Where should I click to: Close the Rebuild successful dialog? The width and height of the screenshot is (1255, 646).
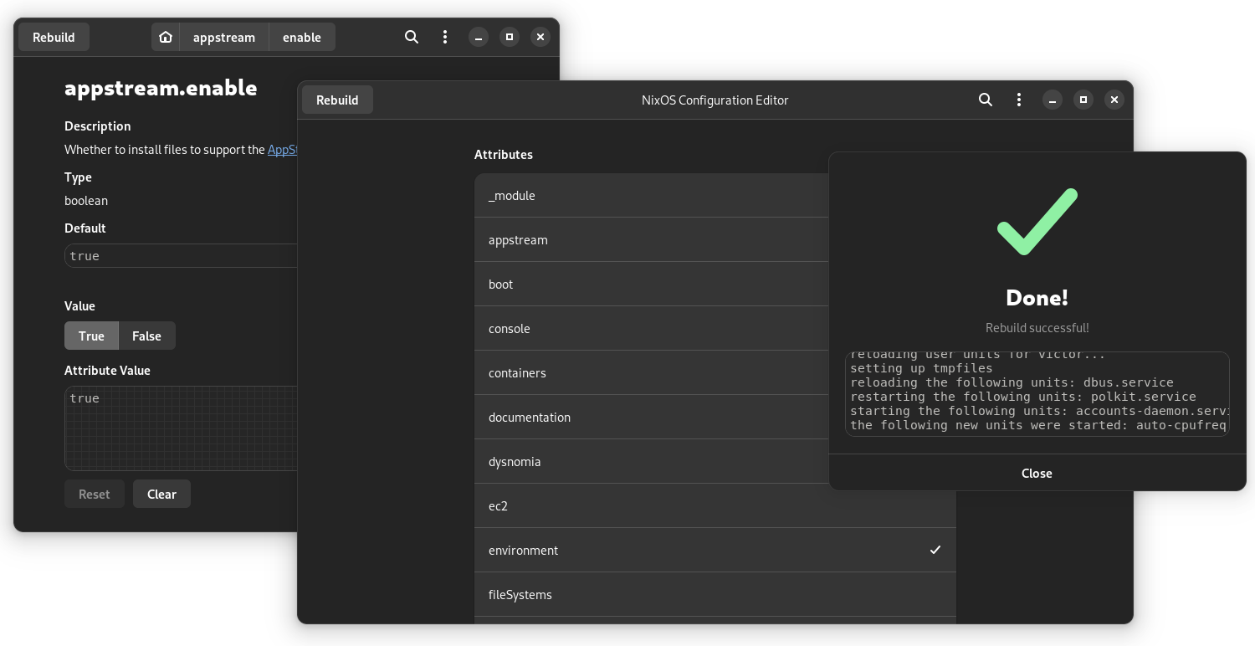point(1037,473)
